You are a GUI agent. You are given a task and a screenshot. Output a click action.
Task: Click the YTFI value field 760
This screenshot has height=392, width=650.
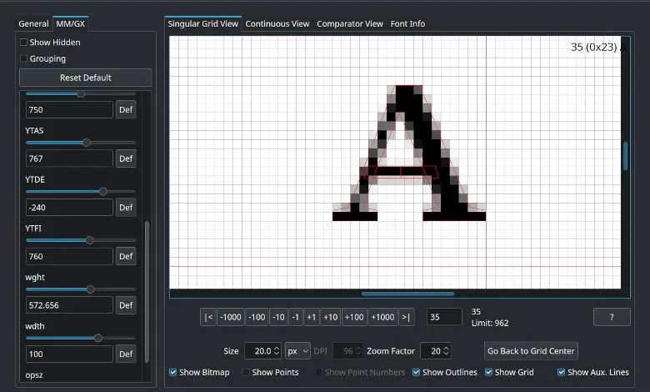pyautogui.click(x=69, y=256)
